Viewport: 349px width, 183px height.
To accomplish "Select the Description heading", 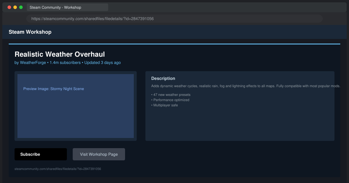I will point(163,78).
